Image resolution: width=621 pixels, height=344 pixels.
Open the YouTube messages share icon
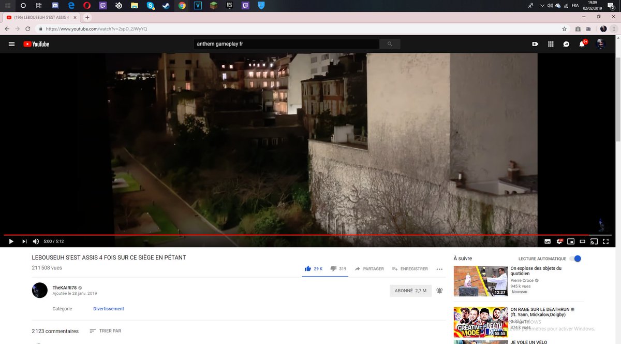(567, 44)
